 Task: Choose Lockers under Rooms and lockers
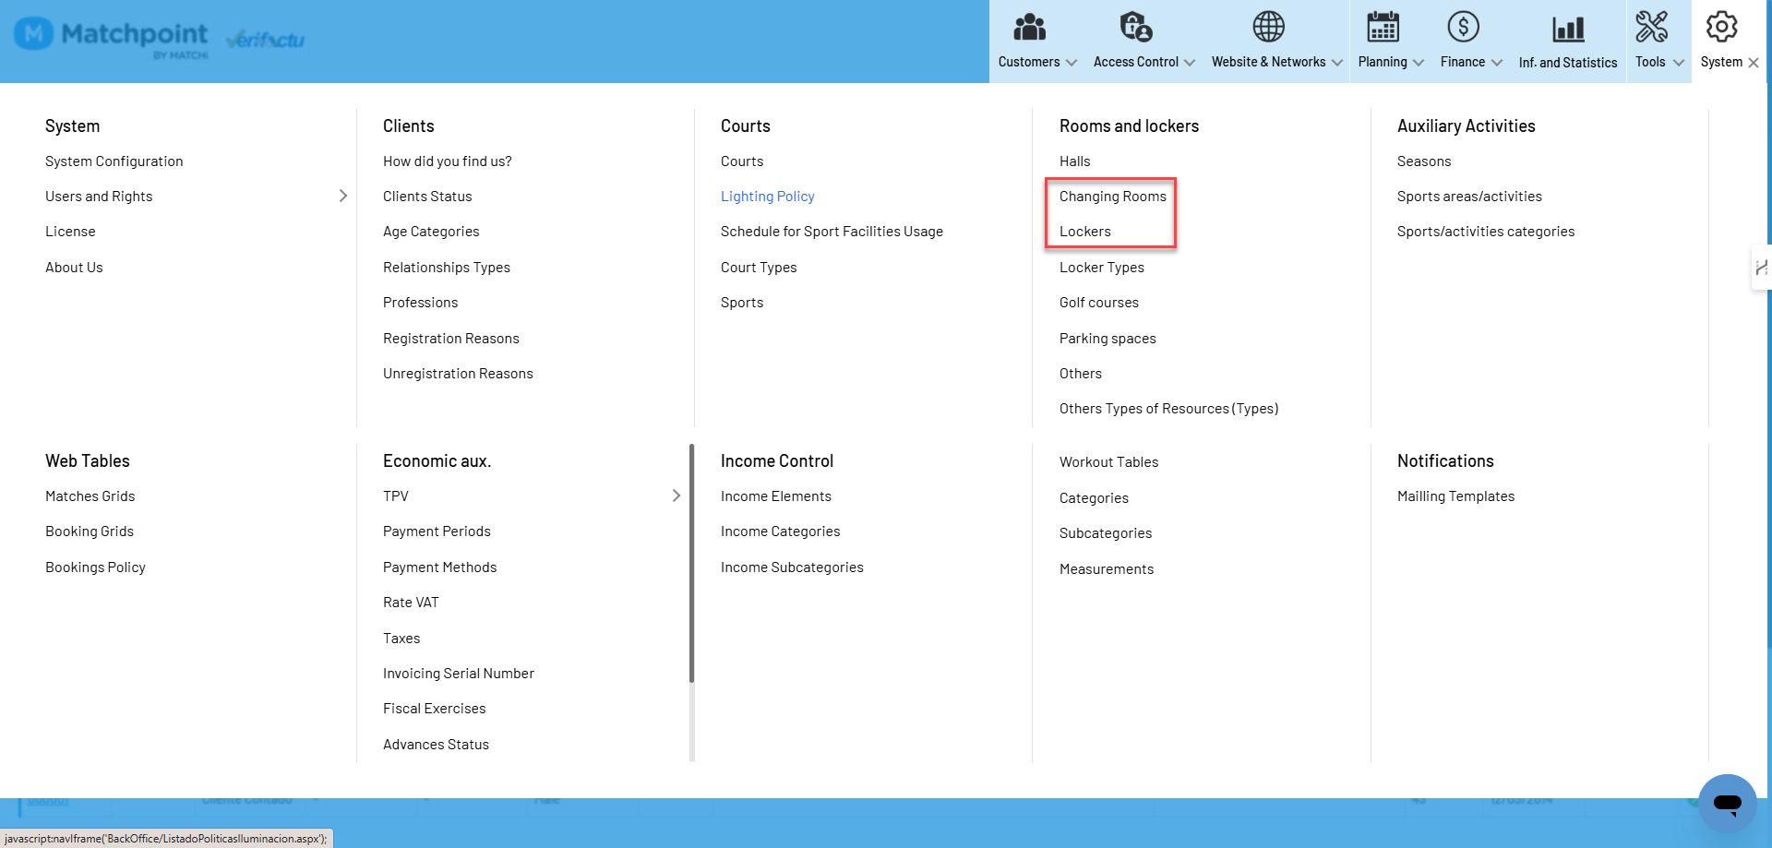pos(1084,232)
